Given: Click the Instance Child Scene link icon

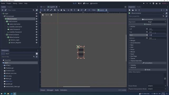Looking at the screenshot, I should pos(6,10).
